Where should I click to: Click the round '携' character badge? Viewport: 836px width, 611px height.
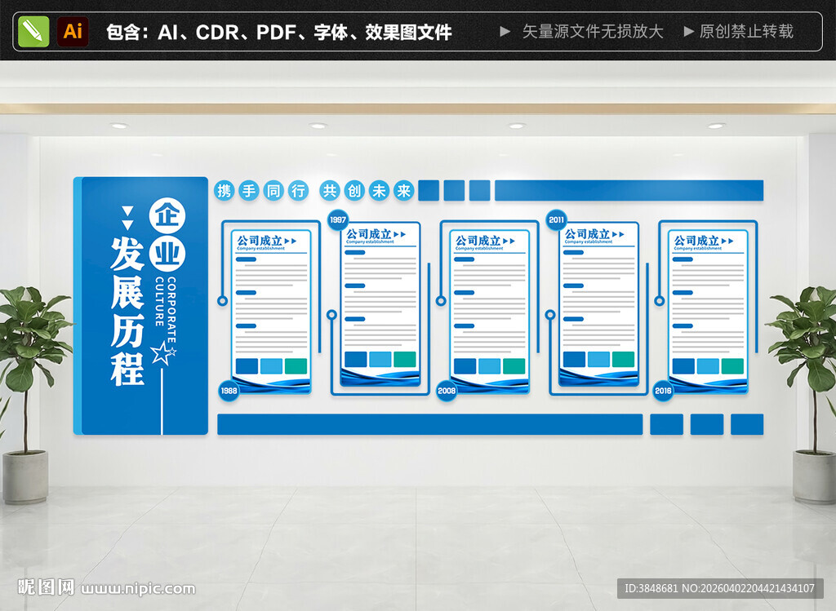click(225, 191)
